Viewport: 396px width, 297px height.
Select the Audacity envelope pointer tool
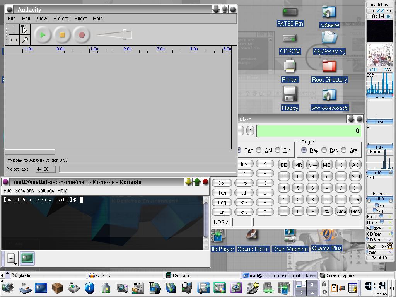point(25,29)
